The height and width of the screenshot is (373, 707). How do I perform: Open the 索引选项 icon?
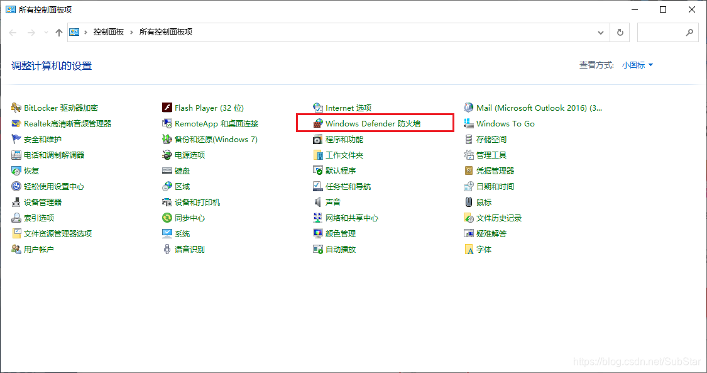(x=16, y=218)
